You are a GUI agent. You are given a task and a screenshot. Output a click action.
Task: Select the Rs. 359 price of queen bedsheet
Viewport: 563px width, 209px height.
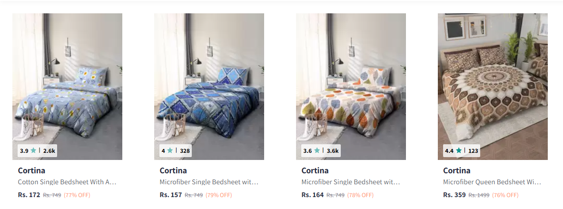click(454, 195)
